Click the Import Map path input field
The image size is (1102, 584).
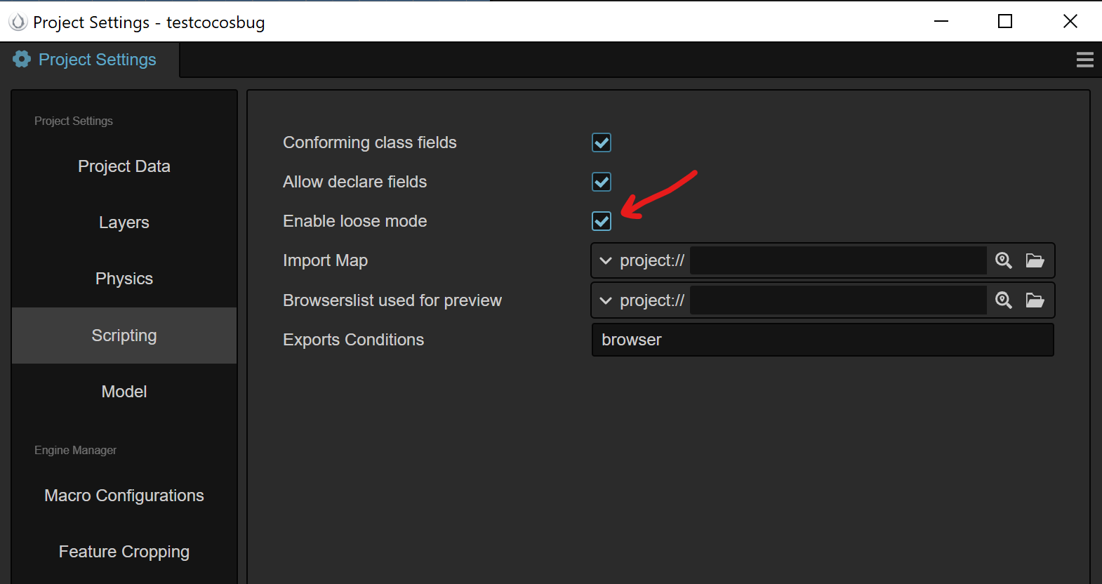tap(838, 260)
